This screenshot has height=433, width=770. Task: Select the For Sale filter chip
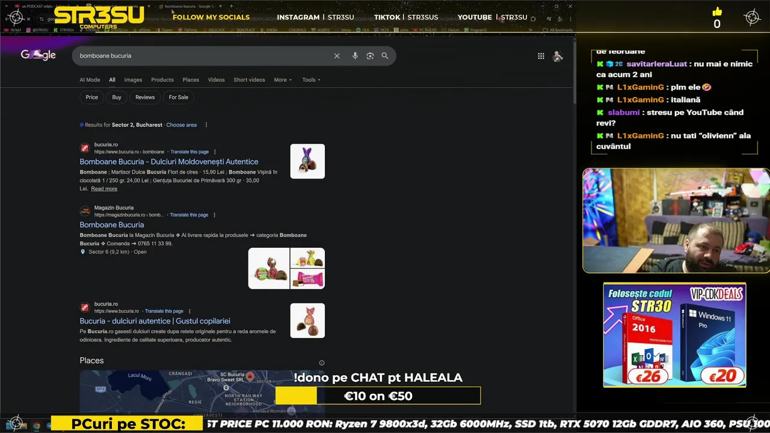coord(179,97)
